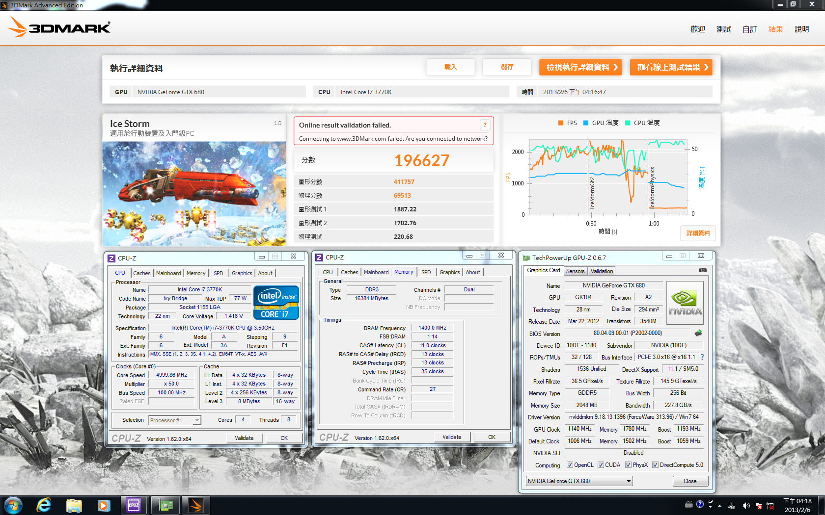The width and height of the screenshot is (825, 515).
Task: Open the Windows Start menu
Action: click(13, 505)
